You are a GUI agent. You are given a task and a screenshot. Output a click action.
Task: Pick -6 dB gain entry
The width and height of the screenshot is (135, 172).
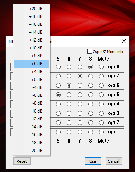[x=31, y=95]
